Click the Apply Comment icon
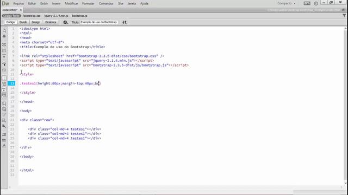Screen dimensions: 348x195 (4, 103)
